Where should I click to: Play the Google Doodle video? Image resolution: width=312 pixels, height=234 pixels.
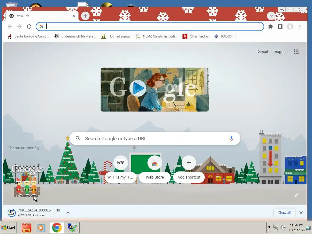[x=138, y=88]
